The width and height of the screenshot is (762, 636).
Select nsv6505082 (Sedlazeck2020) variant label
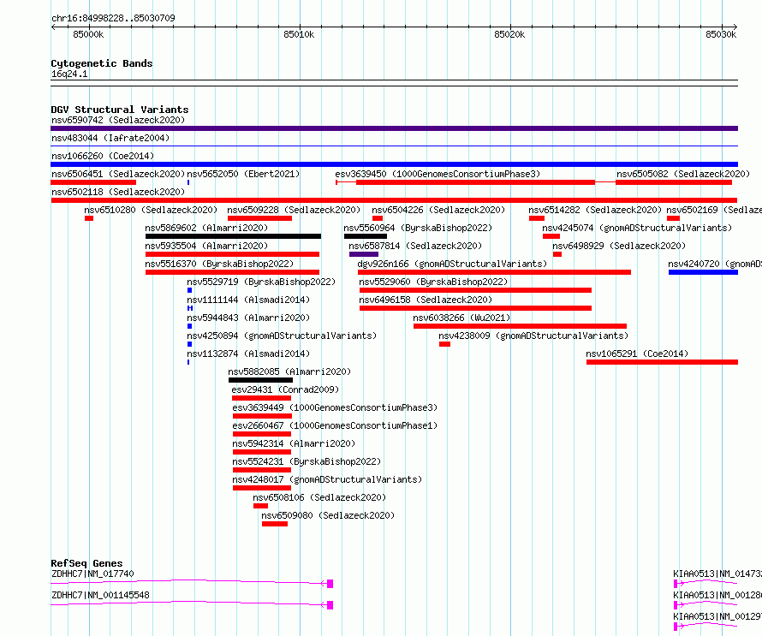pyautogui.click(x=683, y=174)
